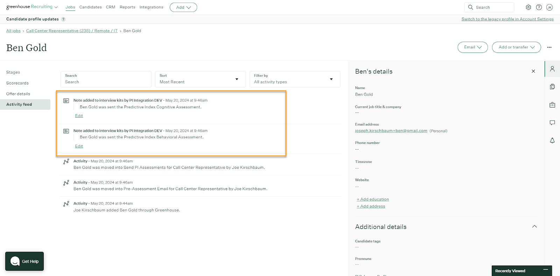Open the documents sidebar icon

click(552, 87)
